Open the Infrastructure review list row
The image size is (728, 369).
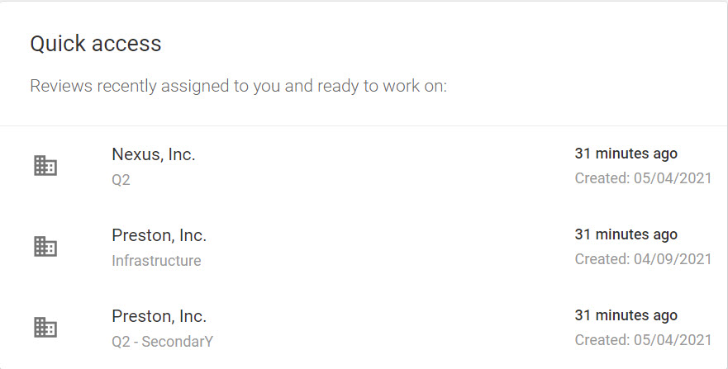(x=364, y=247)
